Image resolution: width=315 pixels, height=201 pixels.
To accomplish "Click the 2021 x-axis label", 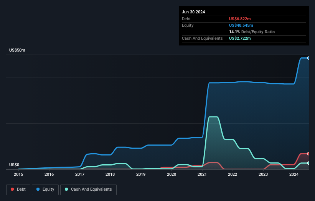I will point(202,174).
